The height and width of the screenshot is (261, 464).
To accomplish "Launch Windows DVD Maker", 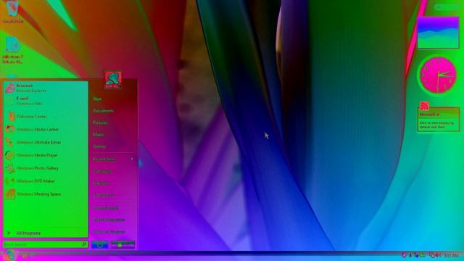I will tap(45, 181).
